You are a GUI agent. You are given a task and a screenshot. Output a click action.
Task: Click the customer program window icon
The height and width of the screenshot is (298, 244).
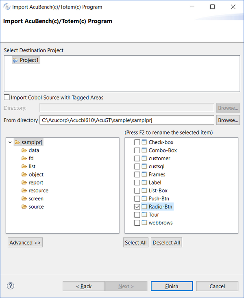tap(144, 158)
